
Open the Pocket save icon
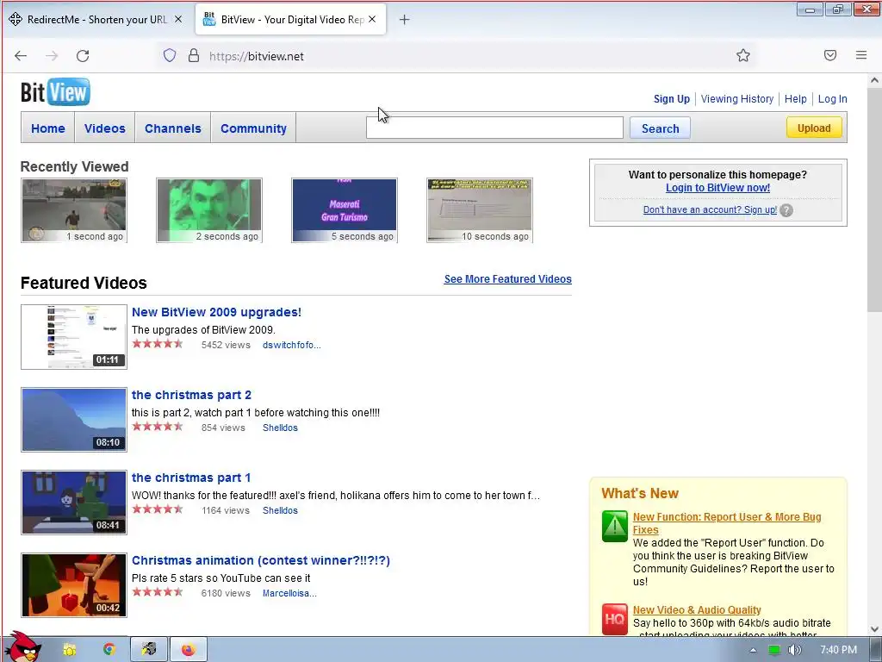(x=830, y=55)
